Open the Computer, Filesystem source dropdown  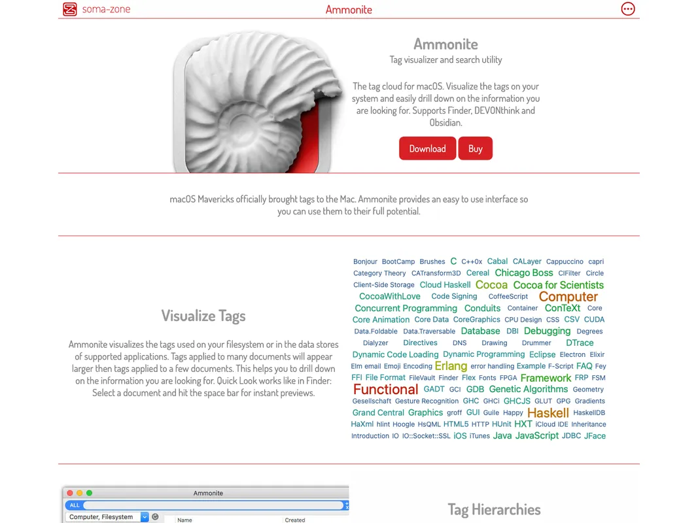tap(107, 516)
